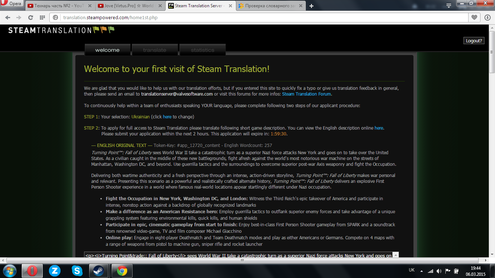Viewport: 495px width, 278px height.
Task: Open Speed Dial grid icon
Action: [42, 17]
